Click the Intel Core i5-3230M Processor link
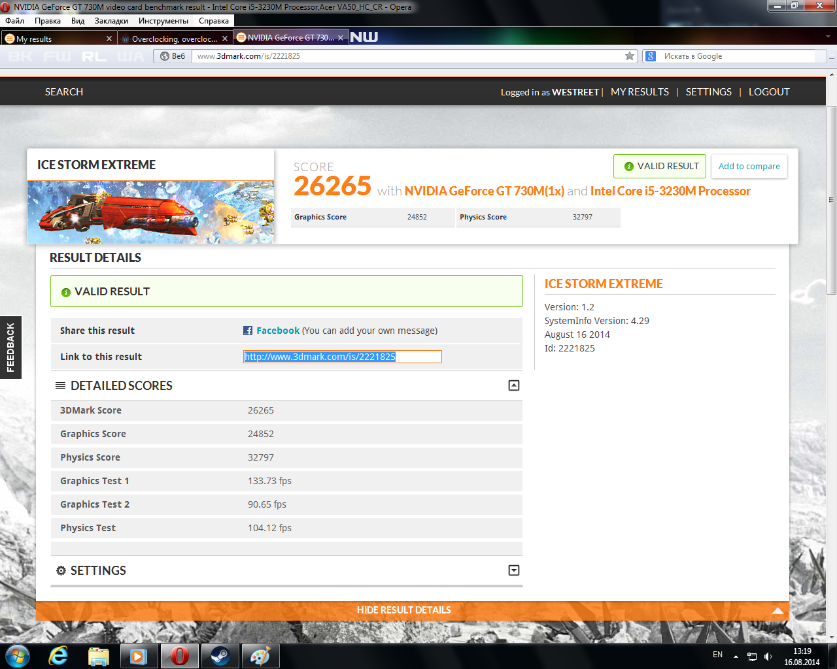 pyautogui.click(x=670, y=191)
